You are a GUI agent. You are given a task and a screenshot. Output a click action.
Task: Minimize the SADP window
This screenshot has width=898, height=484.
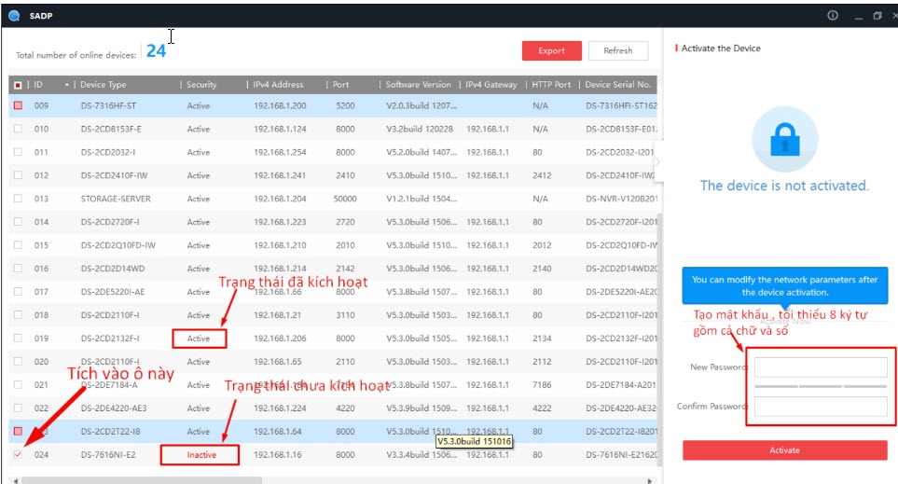point(856,16)
